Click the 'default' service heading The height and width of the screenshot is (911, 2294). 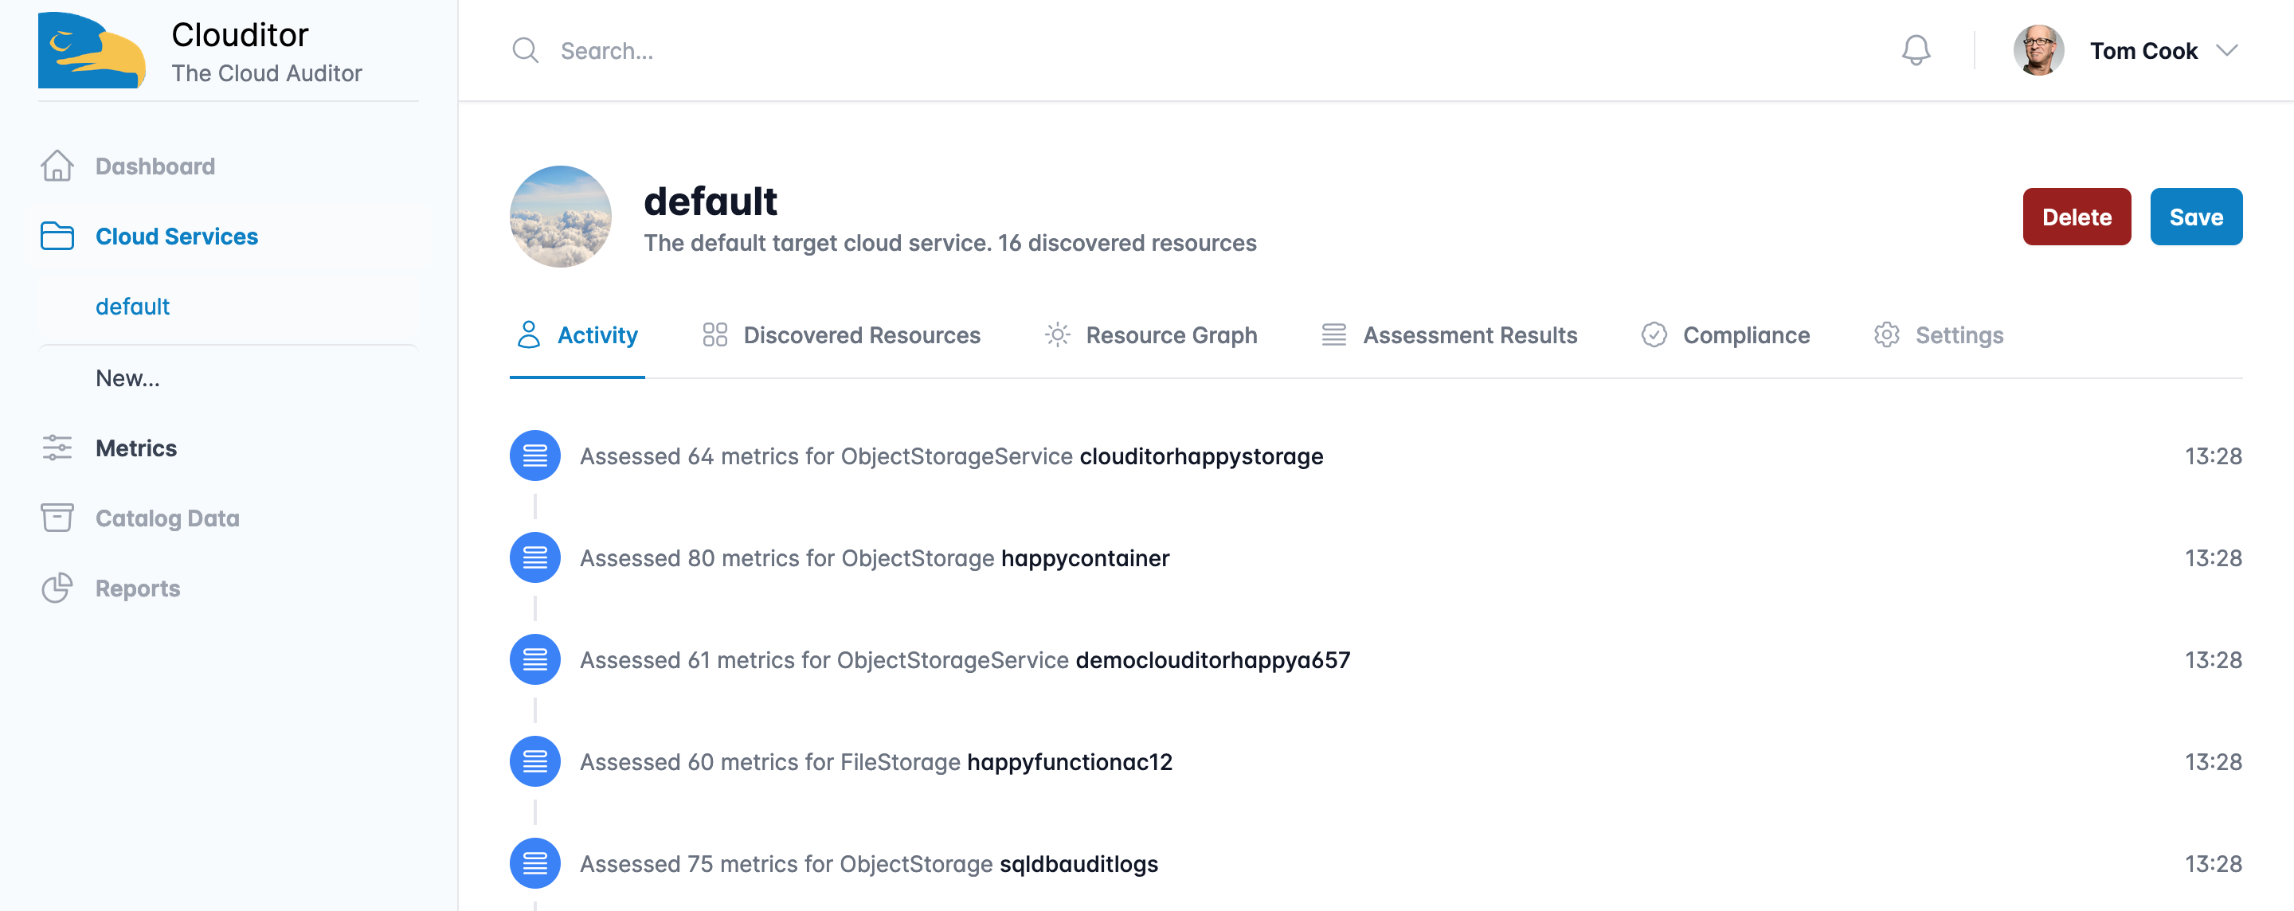point(710,201)
